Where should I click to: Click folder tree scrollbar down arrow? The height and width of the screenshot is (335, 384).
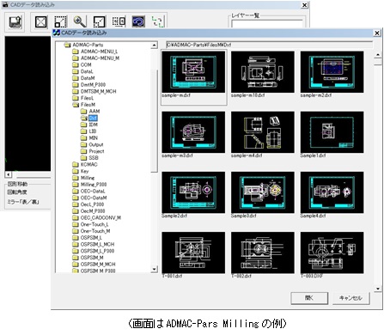point(155,269)
